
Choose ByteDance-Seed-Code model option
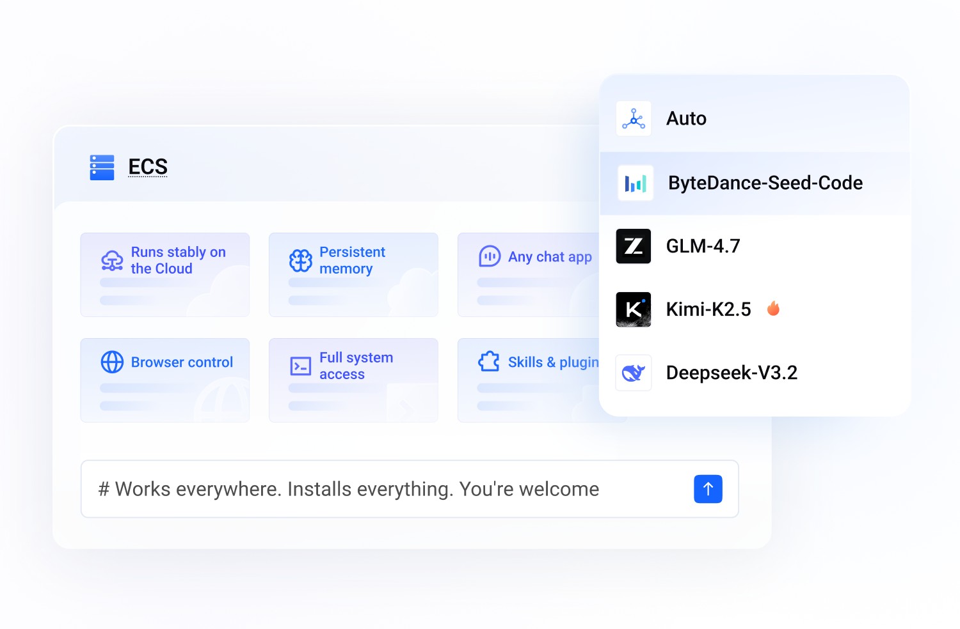click(x=765, y=183)
